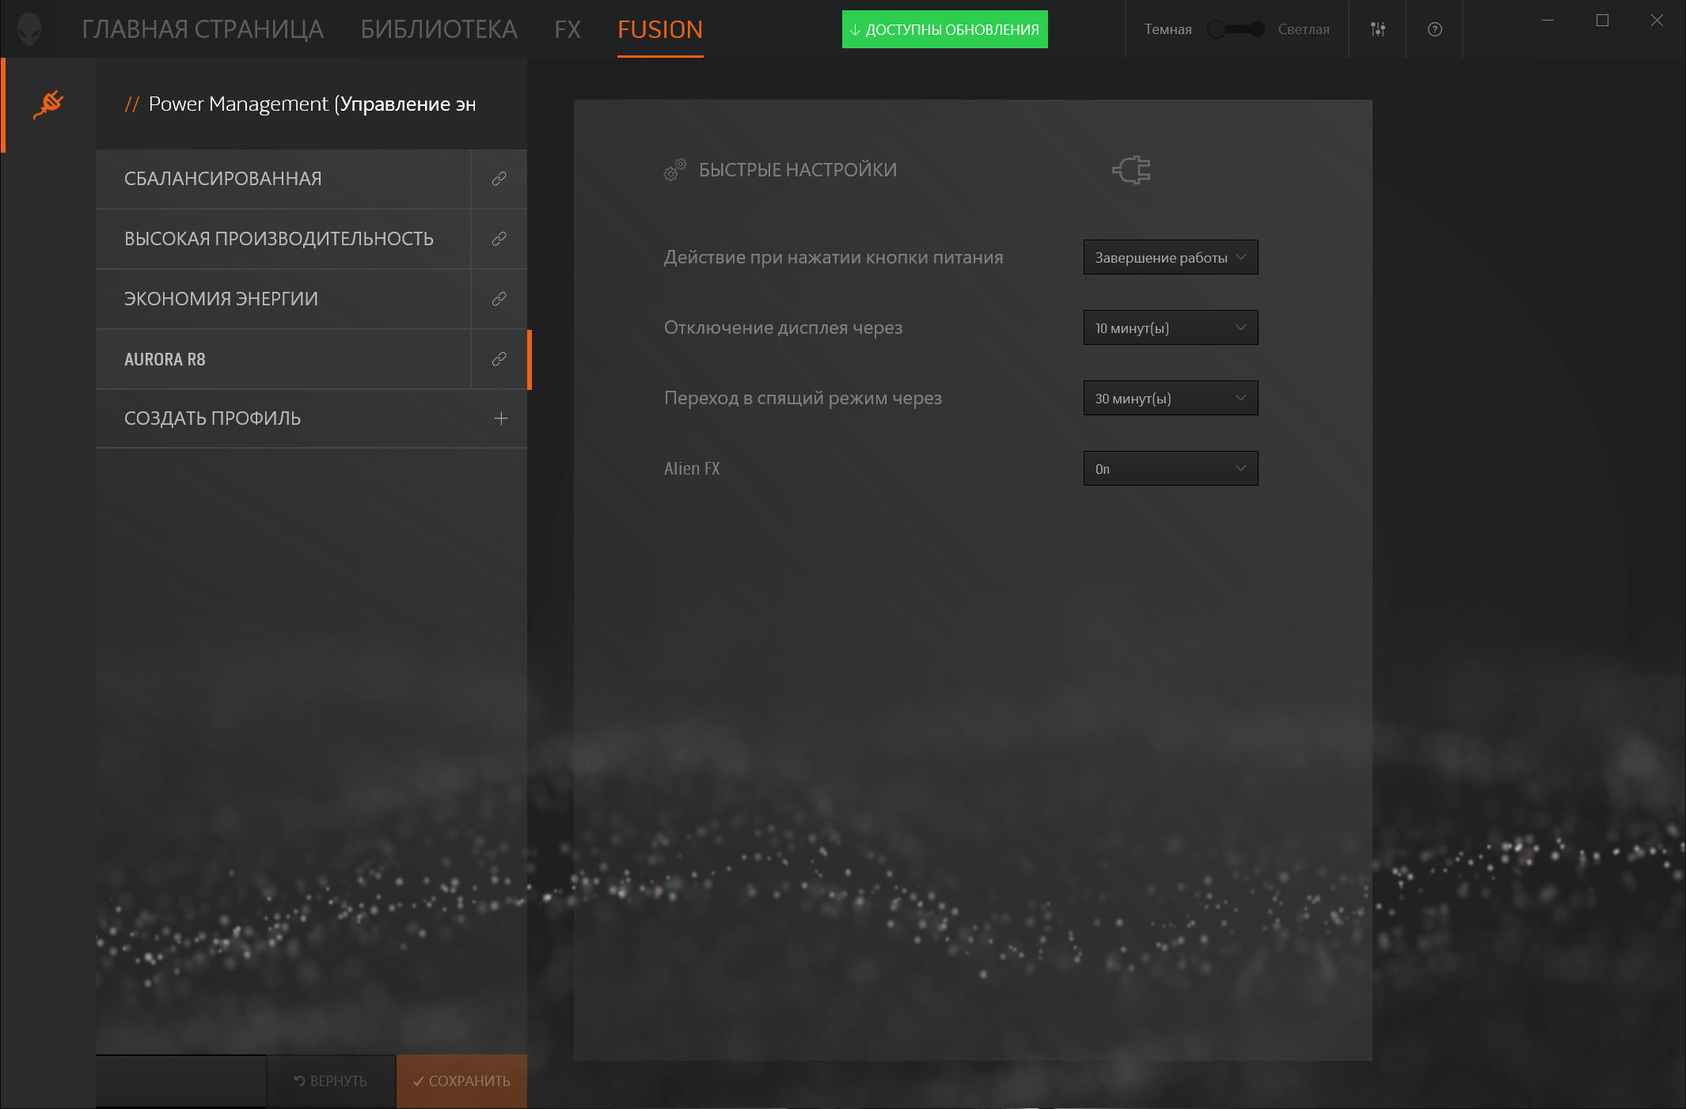Switch to БИБЛИОТЕКА tab
Image resolution: width=1686 pixels, height=1109 pixels.
click(x=439, y=29)
